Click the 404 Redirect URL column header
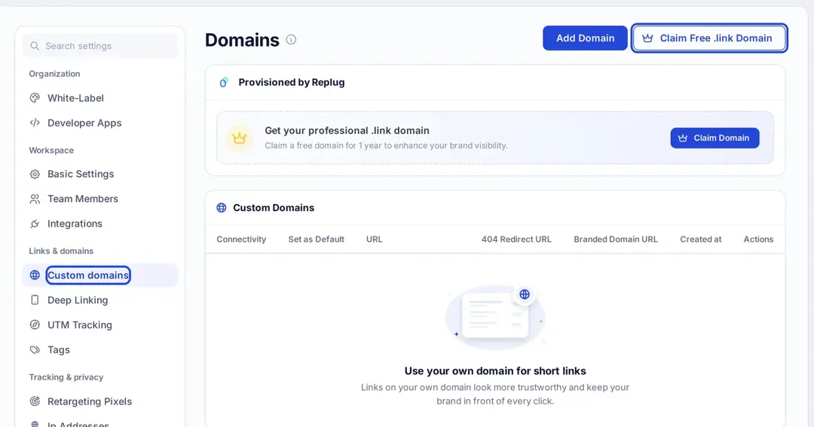This screenshot has height=427, width=814. (x=516, y=239)
